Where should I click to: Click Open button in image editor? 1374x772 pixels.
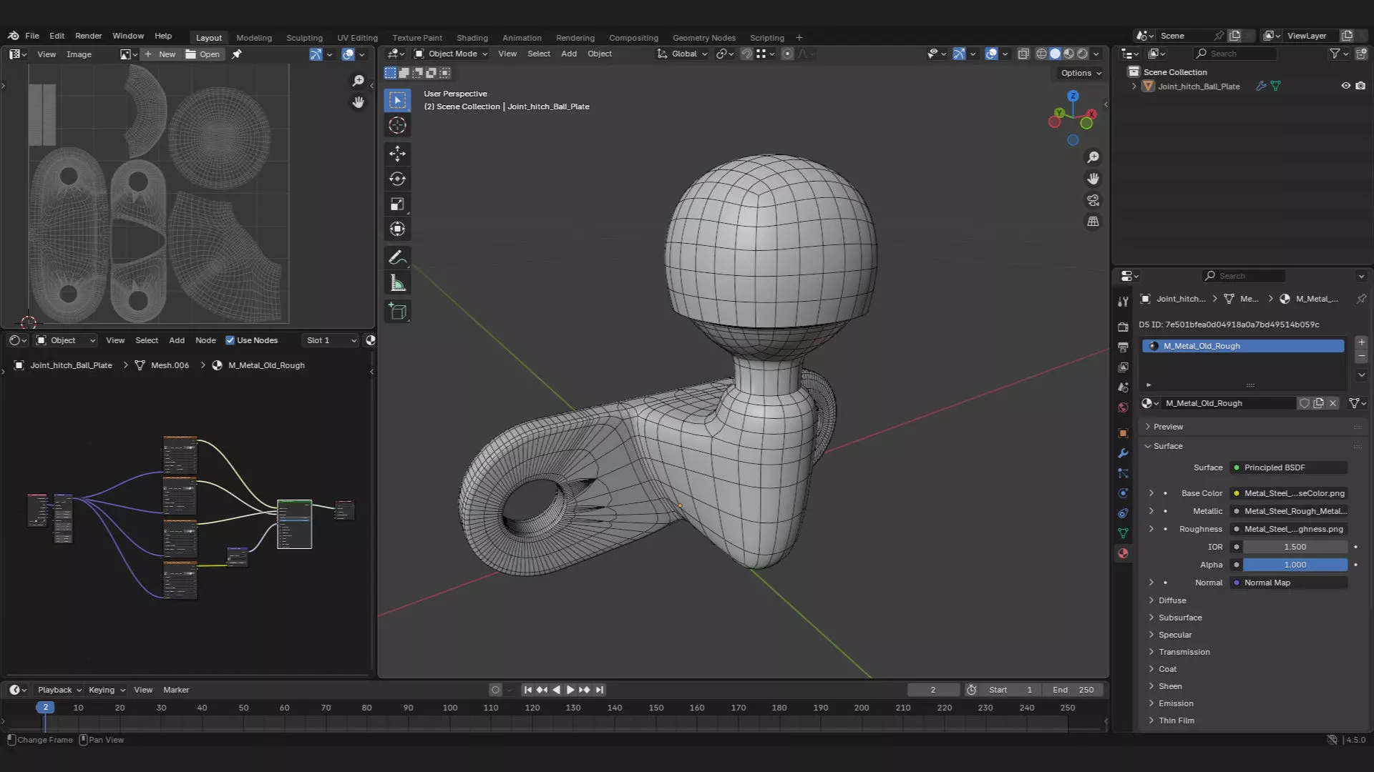(x=203, y=54)
